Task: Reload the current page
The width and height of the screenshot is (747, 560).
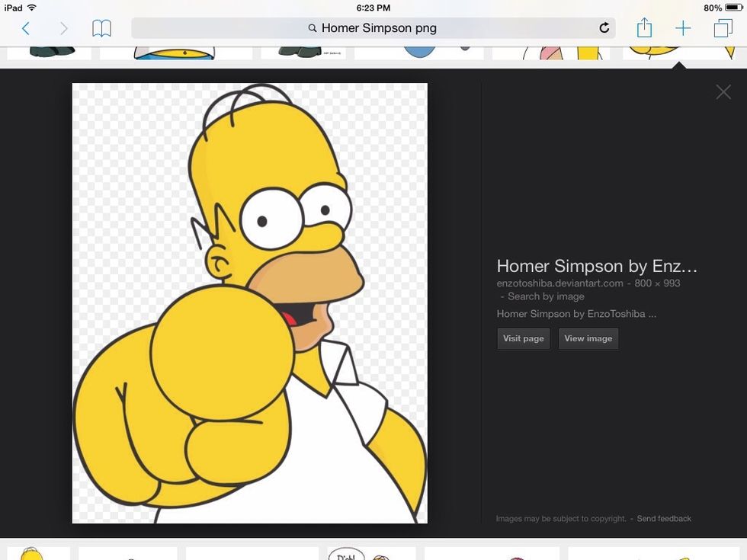Action: click(x=604, y=28)
